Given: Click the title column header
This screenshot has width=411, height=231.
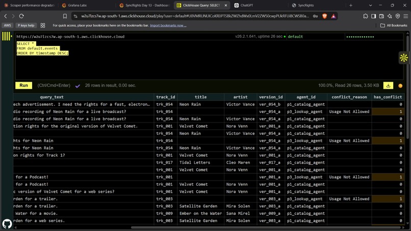Looking at the screenshot, I should tap(200, 97).
